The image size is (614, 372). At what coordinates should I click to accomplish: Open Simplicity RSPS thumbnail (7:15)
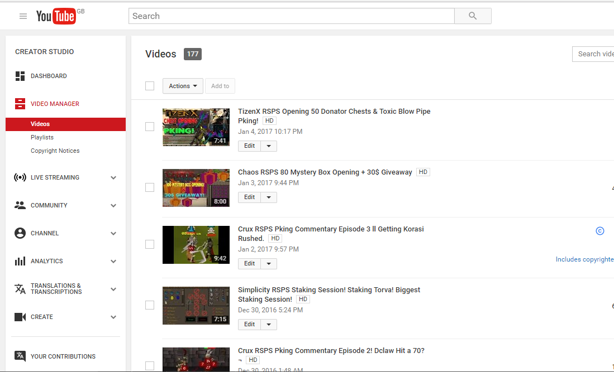(196, 306)
